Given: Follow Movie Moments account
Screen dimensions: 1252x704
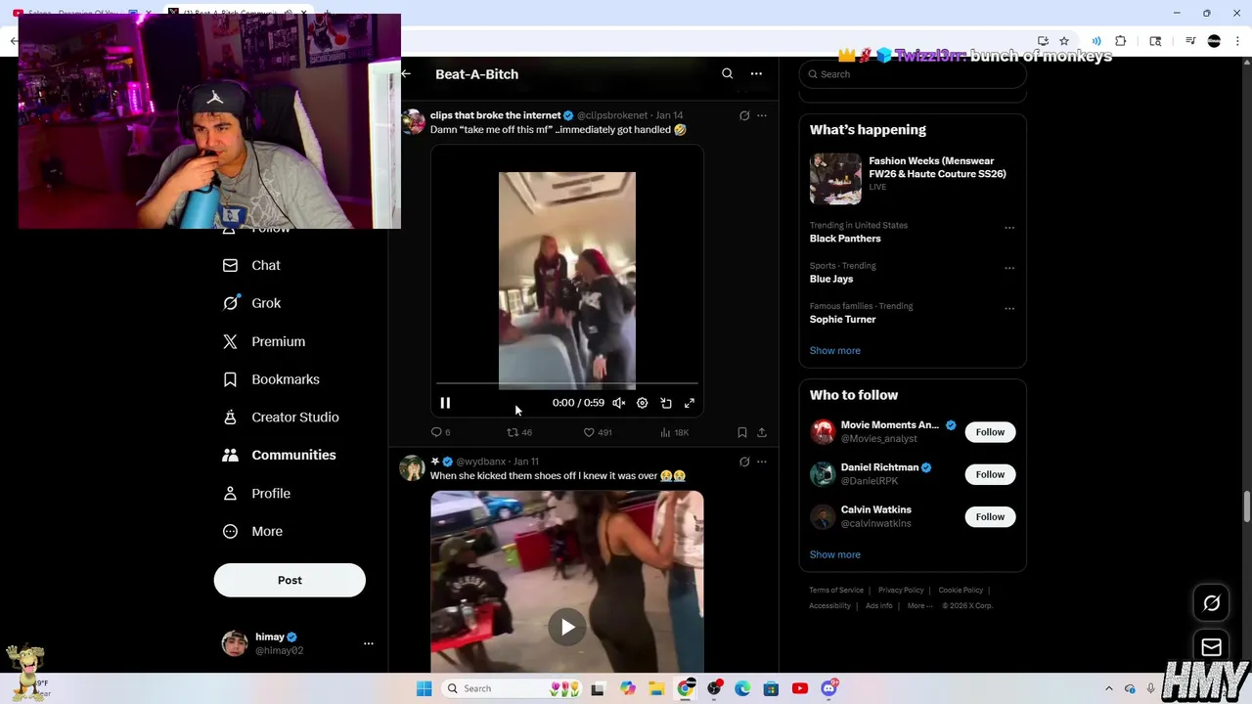Looking at the screenshot, I should click(x=990, y=432).
